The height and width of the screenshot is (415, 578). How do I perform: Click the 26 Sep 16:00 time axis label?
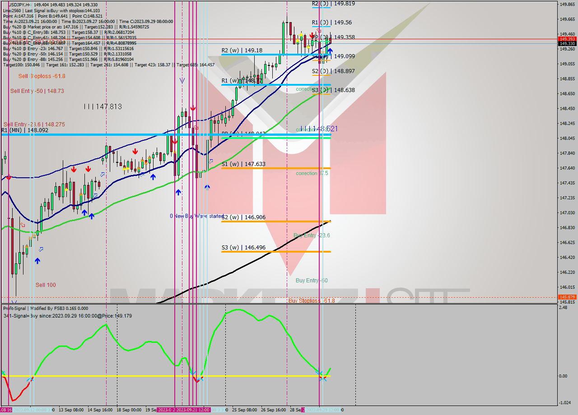pos(273,410)
